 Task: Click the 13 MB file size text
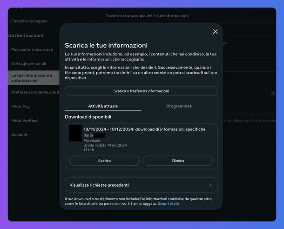pos(89,150)
